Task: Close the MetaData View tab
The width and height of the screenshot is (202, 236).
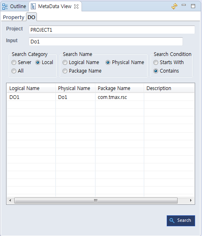Action: point(76,6)
